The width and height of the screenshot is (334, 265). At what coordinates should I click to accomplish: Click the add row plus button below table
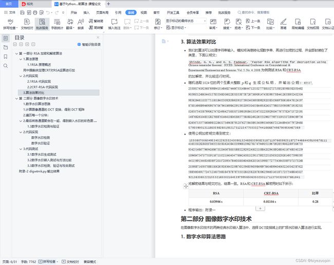tap(260, 209)
